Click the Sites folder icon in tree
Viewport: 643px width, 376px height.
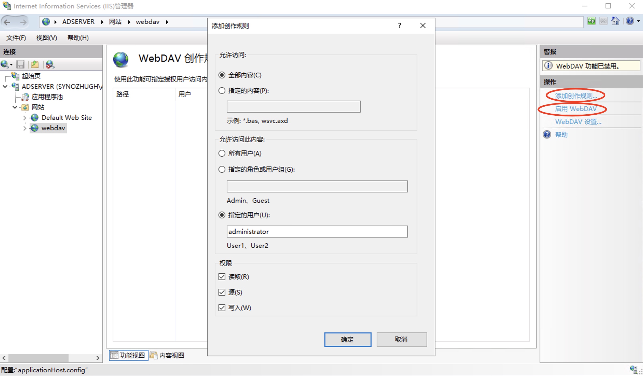pyautogui.click(x=25, y=107)
